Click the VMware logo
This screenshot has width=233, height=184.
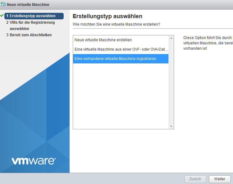34,161
